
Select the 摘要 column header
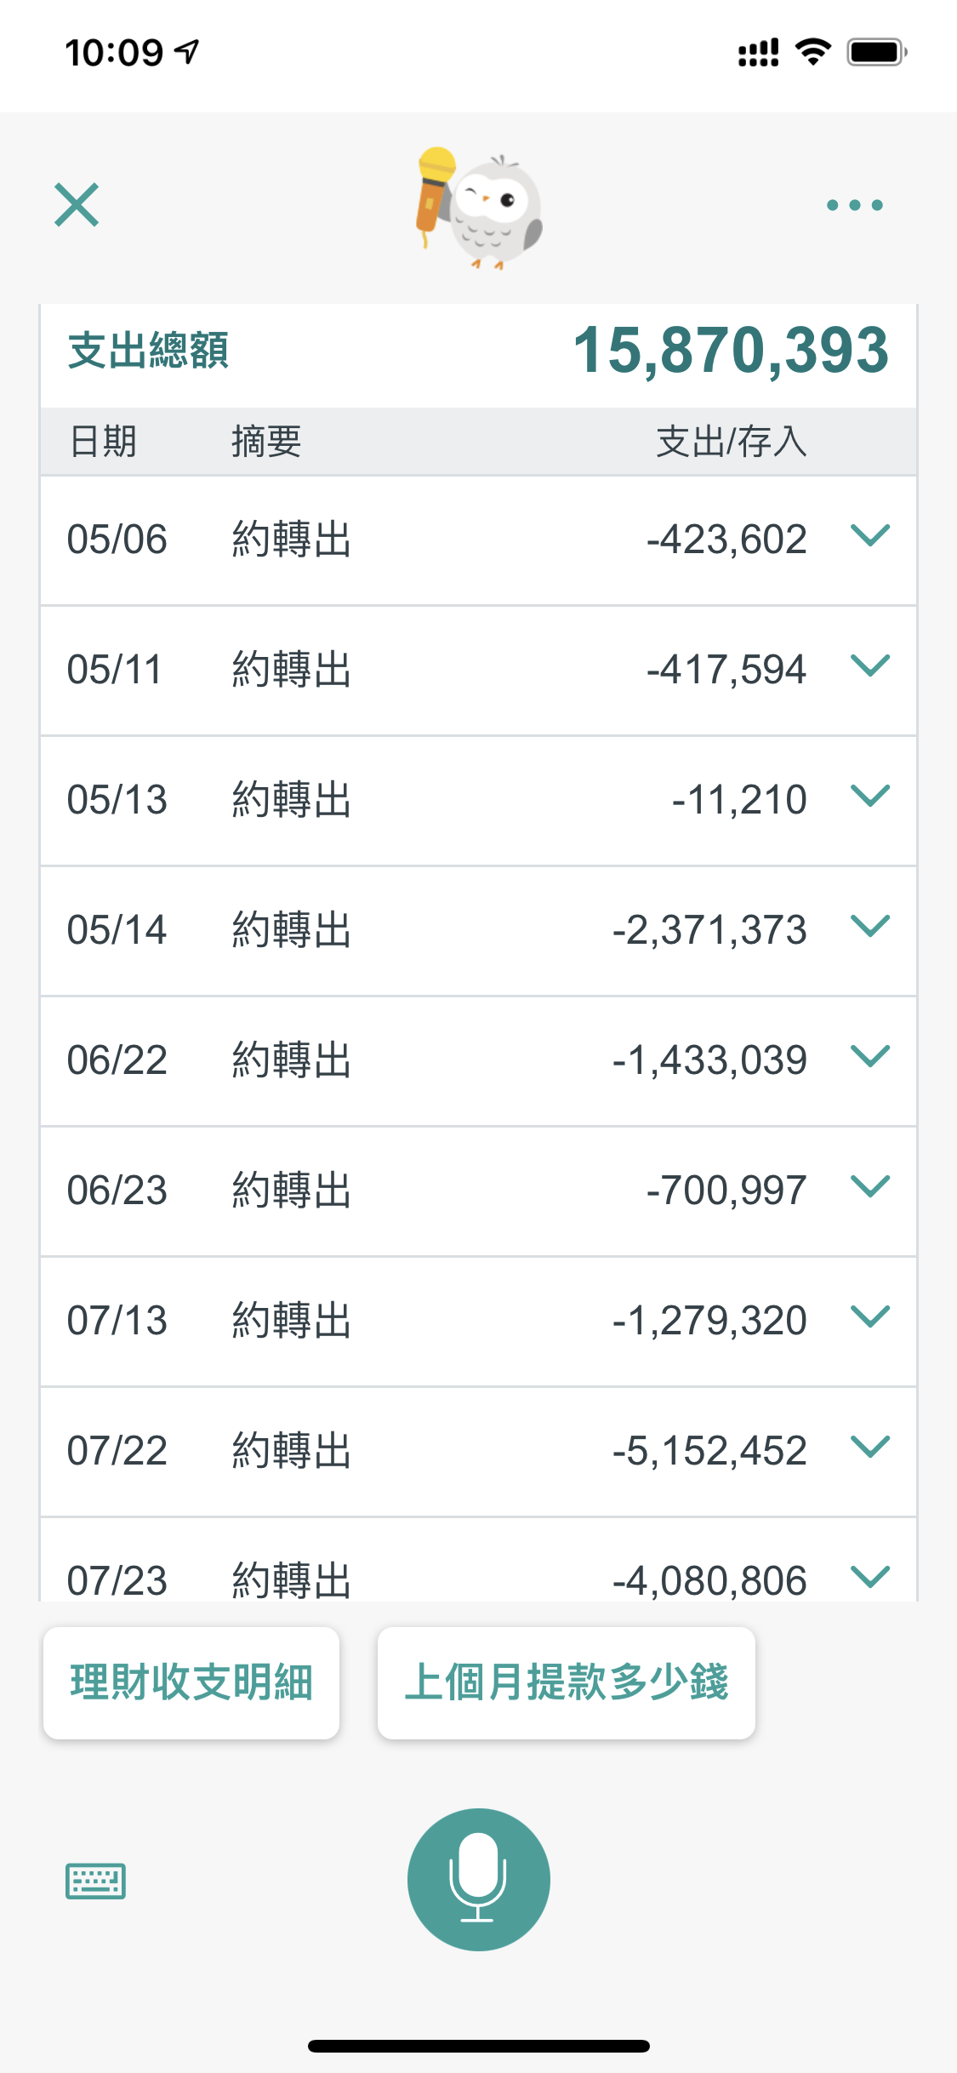(266, 442)
